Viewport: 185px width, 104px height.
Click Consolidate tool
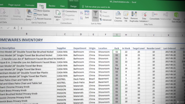pyautogui.click(x=154, y=16)
